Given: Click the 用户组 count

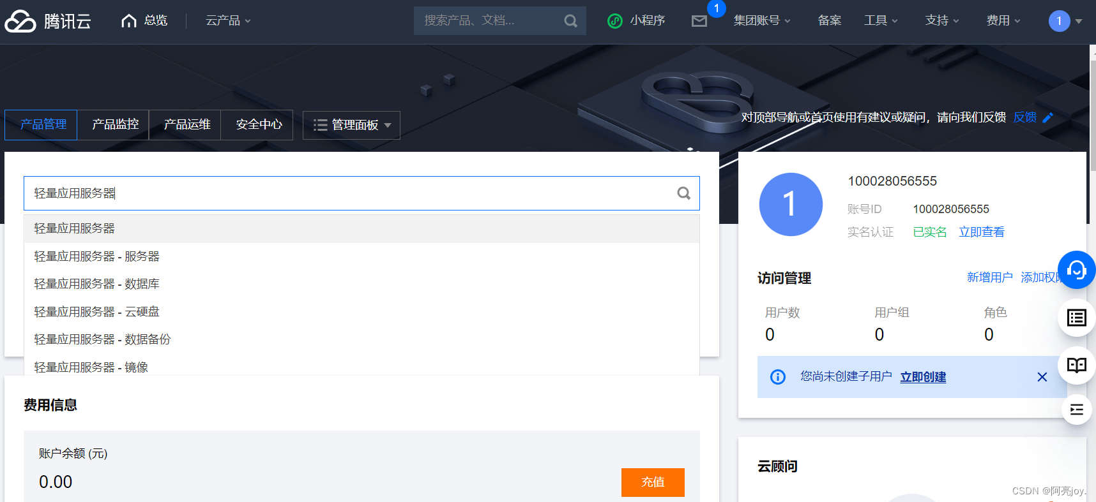Looking at the screenshot, I should pos(879,335).
